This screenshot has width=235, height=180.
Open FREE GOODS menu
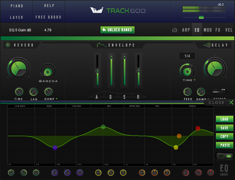click(x=49, y=17)
